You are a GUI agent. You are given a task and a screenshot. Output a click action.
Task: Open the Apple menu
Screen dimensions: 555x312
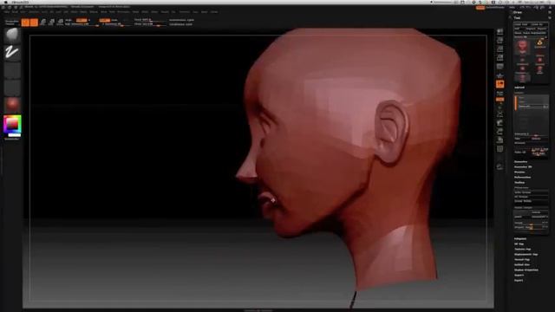pos(6,2)
